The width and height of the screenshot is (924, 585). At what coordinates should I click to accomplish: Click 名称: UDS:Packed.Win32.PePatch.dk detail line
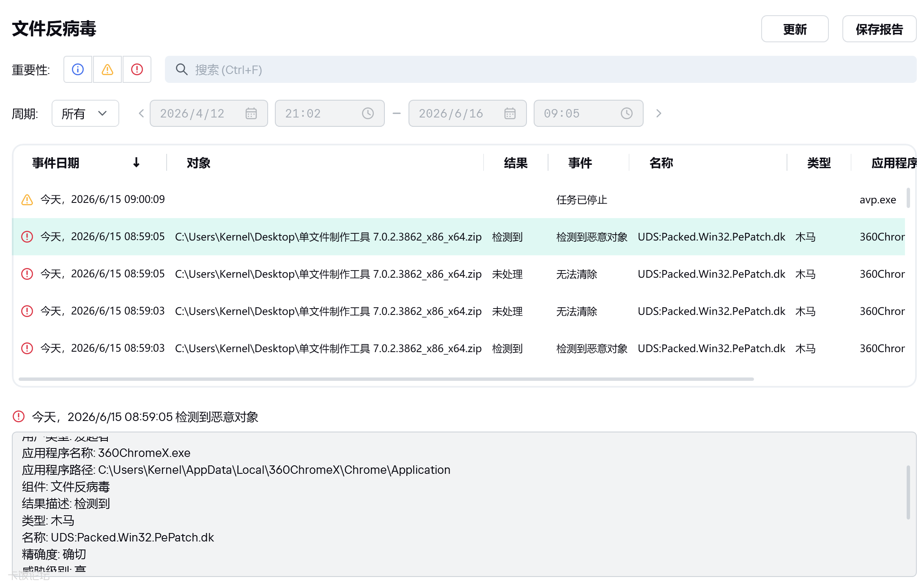(118, 537)
